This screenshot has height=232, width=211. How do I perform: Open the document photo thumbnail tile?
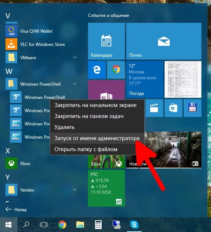(183, 79)
